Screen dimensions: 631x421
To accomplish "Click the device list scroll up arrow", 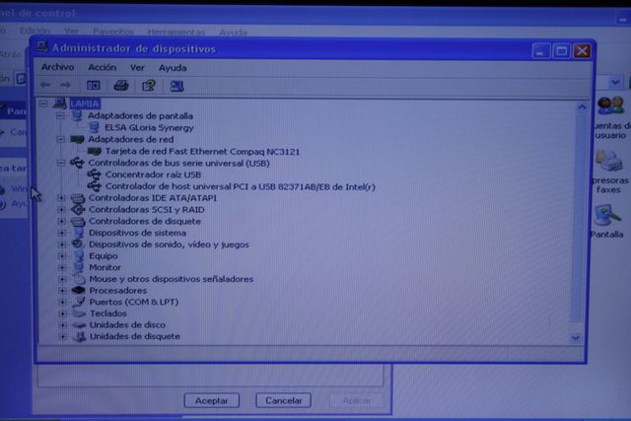I will (x=582, y=107).
